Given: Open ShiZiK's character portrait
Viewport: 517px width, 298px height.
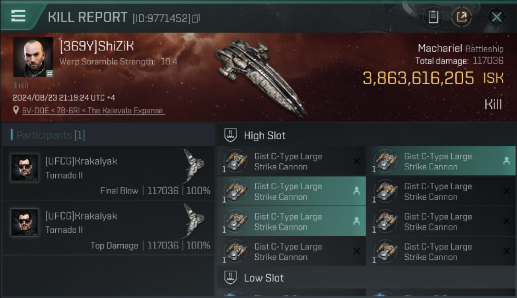Looking at the screenshot, I should point(33,57).
